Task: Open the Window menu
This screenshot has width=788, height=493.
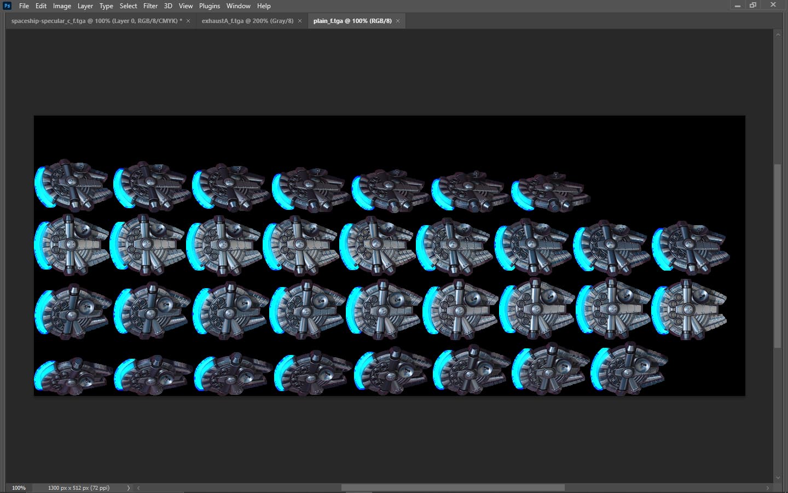Action: 238,6
